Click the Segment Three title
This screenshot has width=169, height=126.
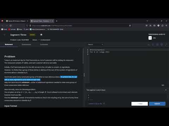pyautogui.click(x=18, y=35)
